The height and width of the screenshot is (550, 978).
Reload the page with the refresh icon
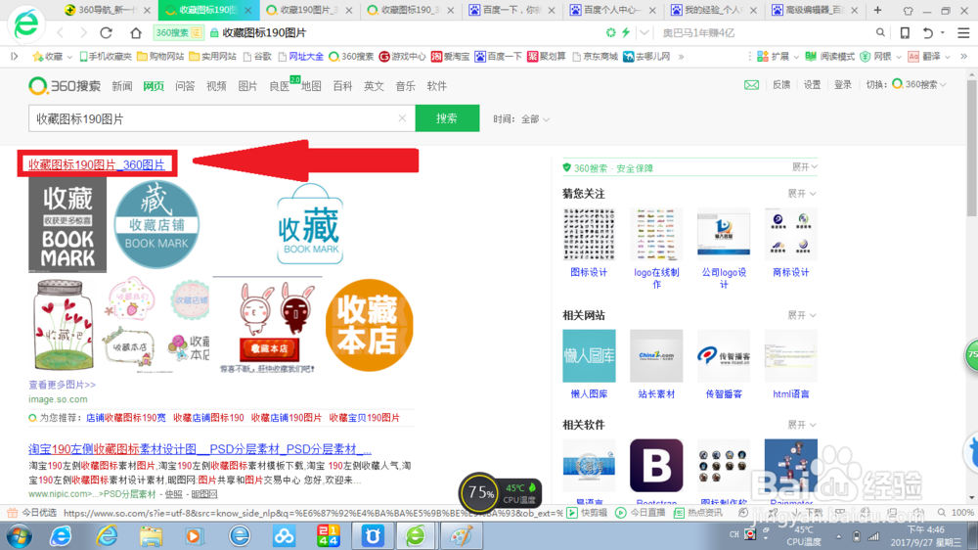coord(106,32)
